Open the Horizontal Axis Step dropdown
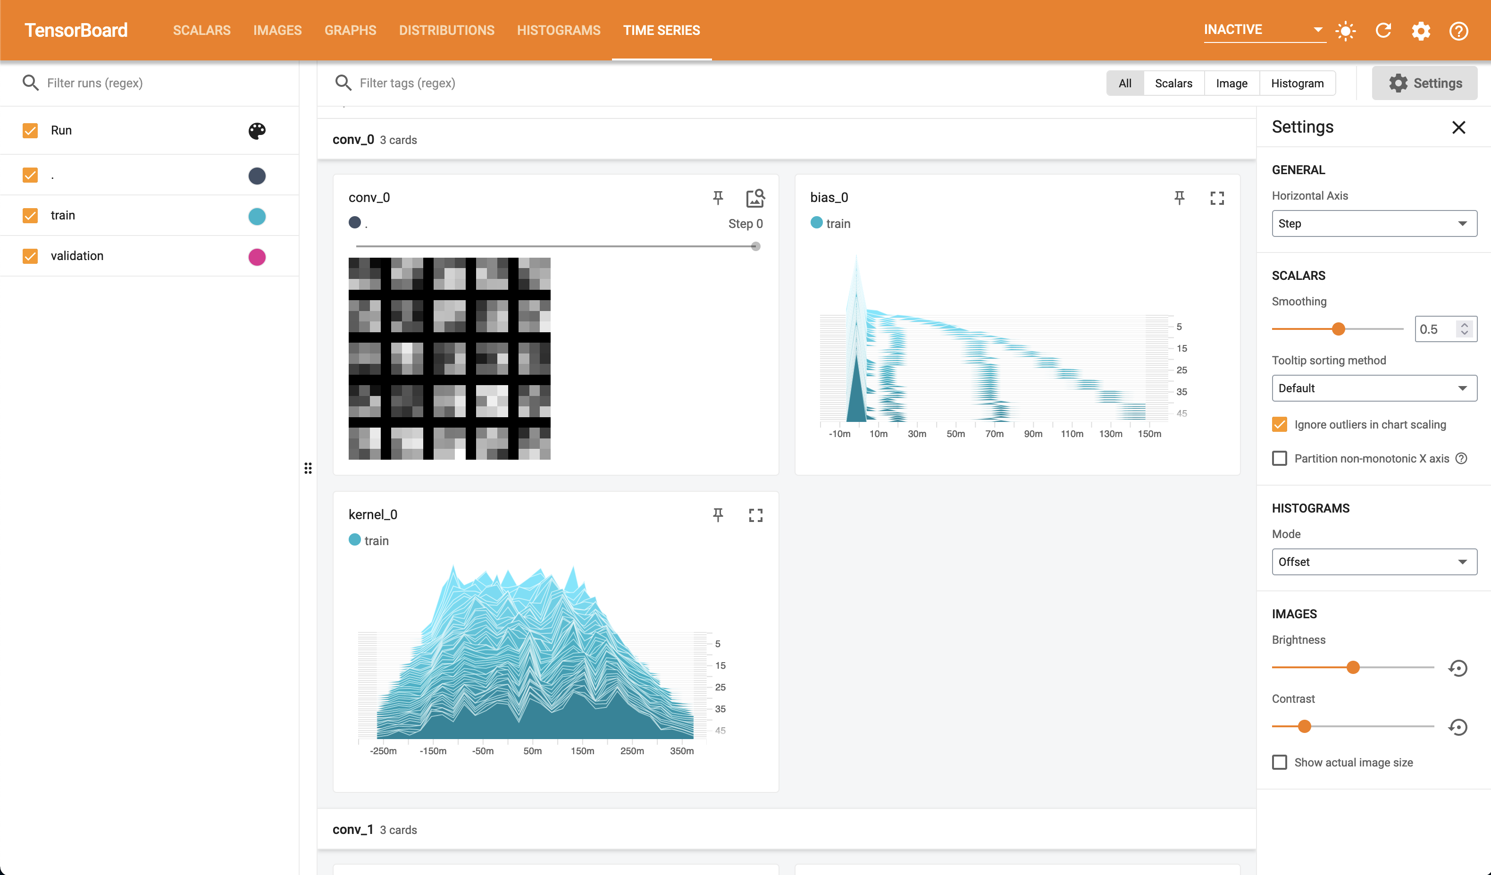Image resolution: width=1491 pixels, height=875 pixels. point(1374,224)
